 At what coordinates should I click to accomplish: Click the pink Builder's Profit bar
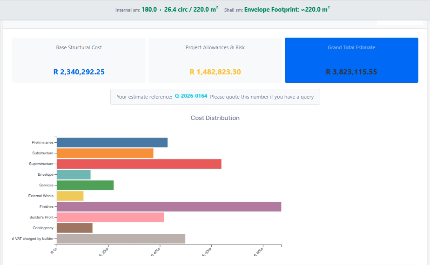coord(110,217)
